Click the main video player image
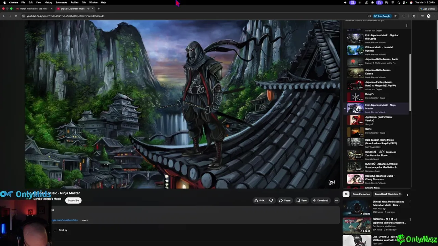The image size is (438, 246). [182, 104]
